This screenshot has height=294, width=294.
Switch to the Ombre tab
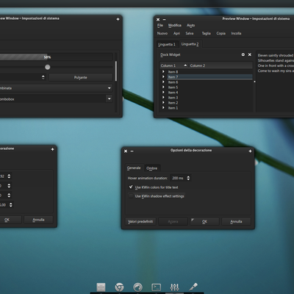(x=152, y=168)
